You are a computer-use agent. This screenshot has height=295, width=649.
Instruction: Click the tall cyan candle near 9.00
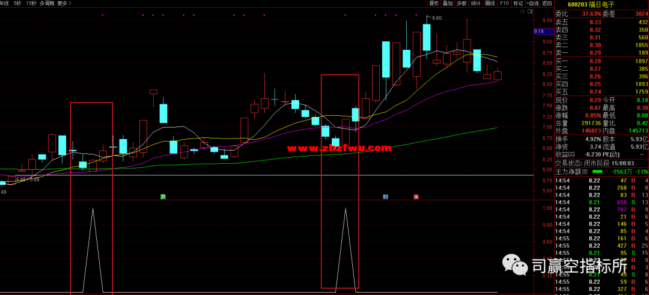[386, 59]
